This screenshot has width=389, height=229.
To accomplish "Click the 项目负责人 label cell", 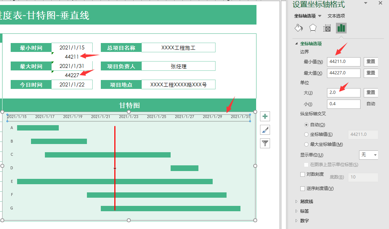I will pyautogui.click(x=121, y=66).
